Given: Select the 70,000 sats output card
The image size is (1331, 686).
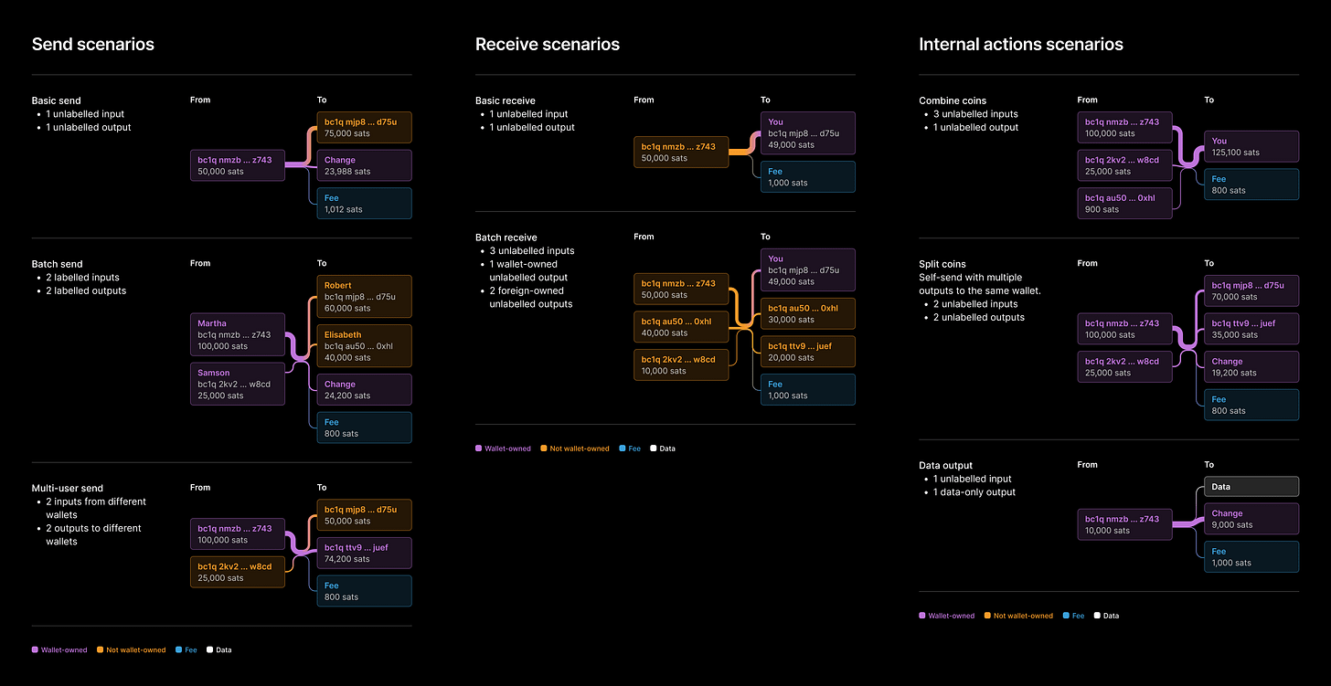Looking at the screenshot, I should 1251,290.
